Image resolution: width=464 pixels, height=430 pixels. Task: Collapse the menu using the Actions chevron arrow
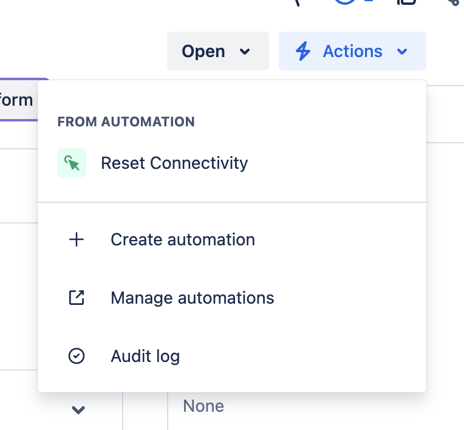coord(401,52)
